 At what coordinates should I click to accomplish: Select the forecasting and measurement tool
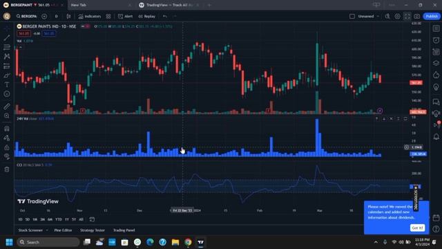point(7,66)
